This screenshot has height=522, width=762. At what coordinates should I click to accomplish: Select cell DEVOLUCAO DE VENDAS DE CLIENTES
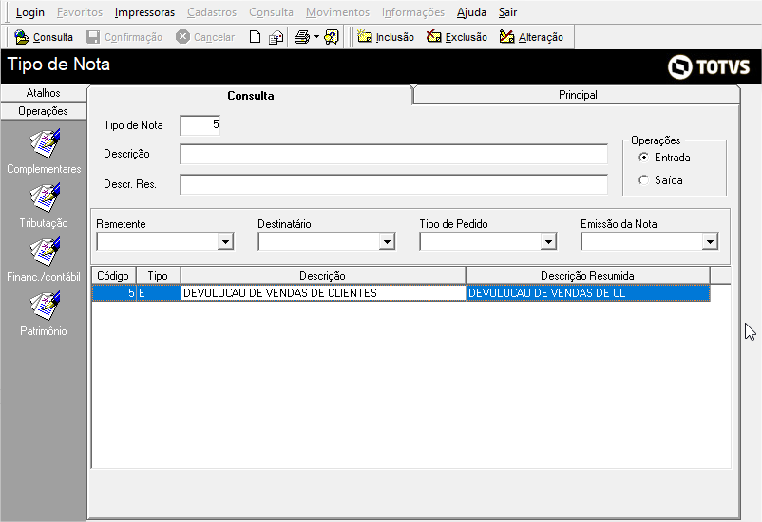click(323, 293)
